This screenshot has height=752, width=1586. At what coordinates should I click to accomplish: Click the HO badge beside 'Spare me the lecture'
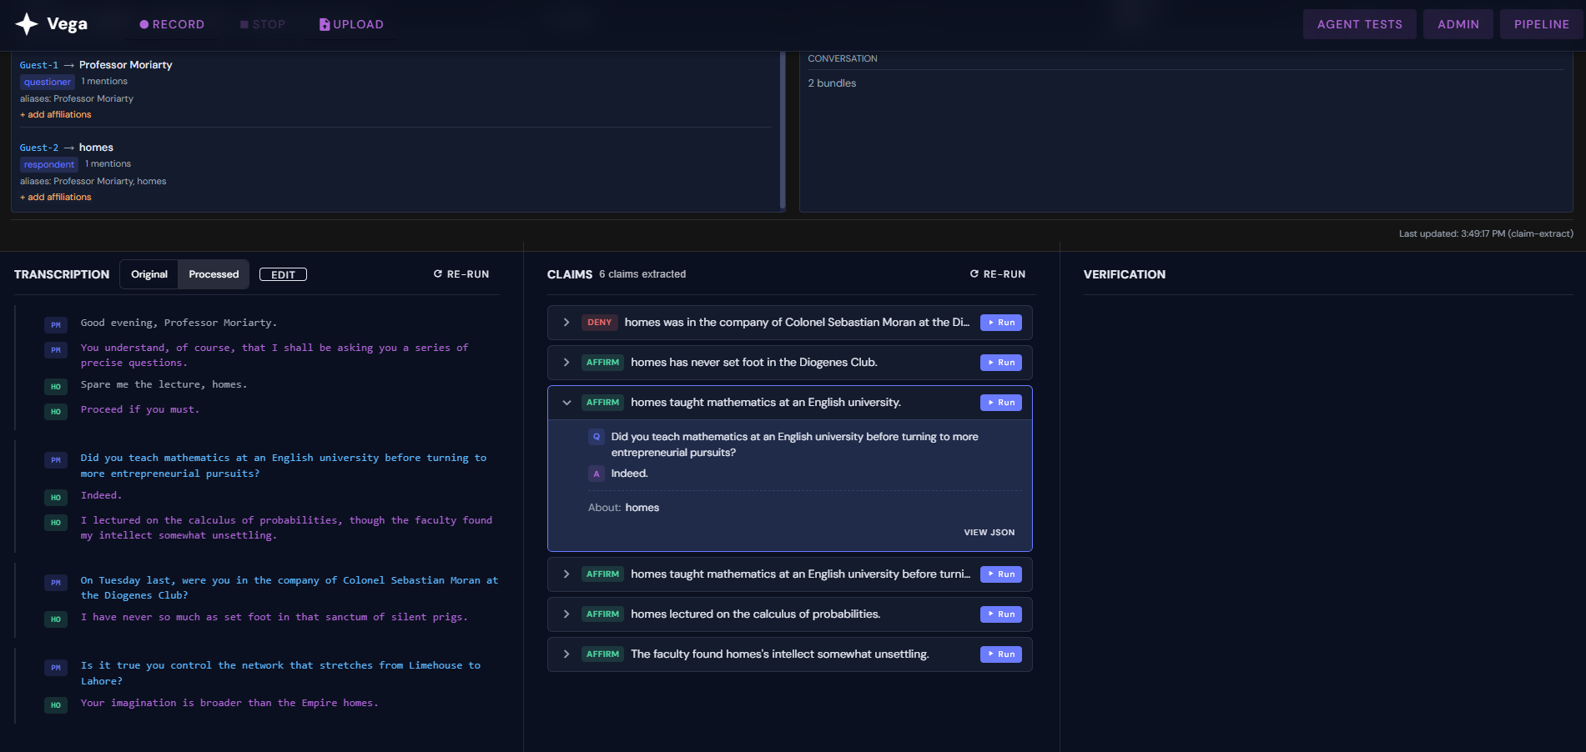pos(56,387)
